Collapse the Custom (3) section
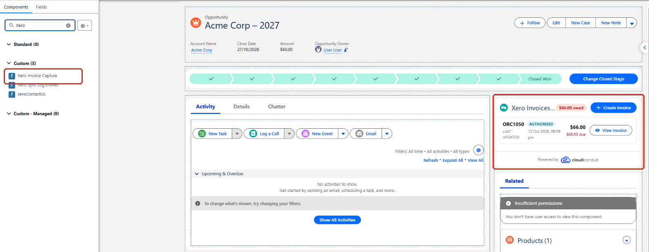Screen dimensions: 649x252 9,63
